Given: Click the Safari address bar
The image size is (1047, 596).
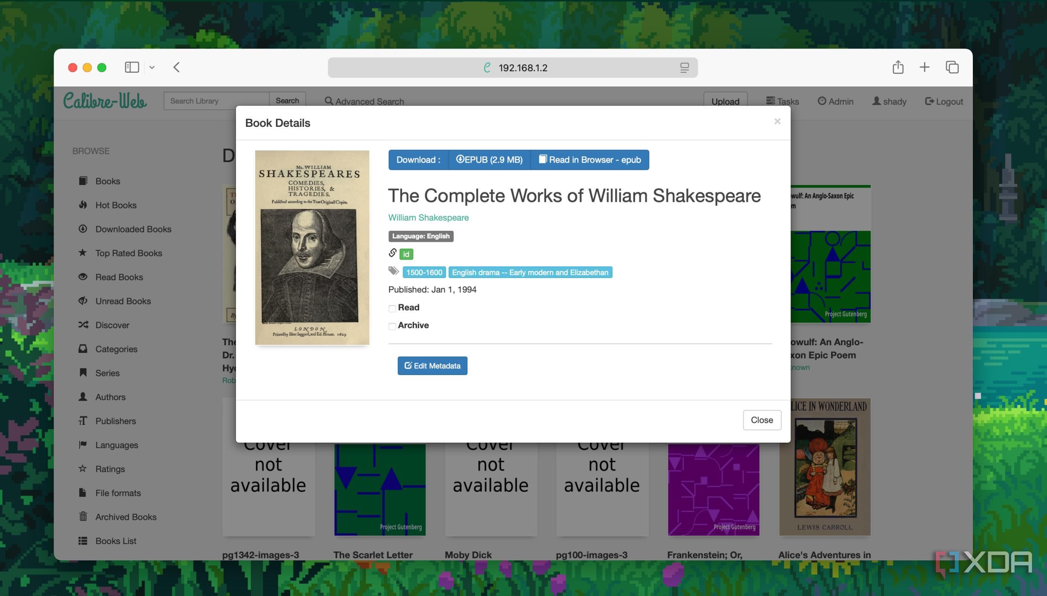Looking at the screenshot, I should [x=512, y=68].
